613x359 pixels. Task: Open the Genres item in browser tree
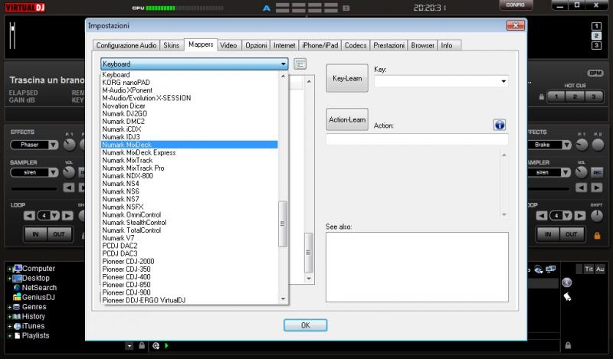tap(34, 307)
